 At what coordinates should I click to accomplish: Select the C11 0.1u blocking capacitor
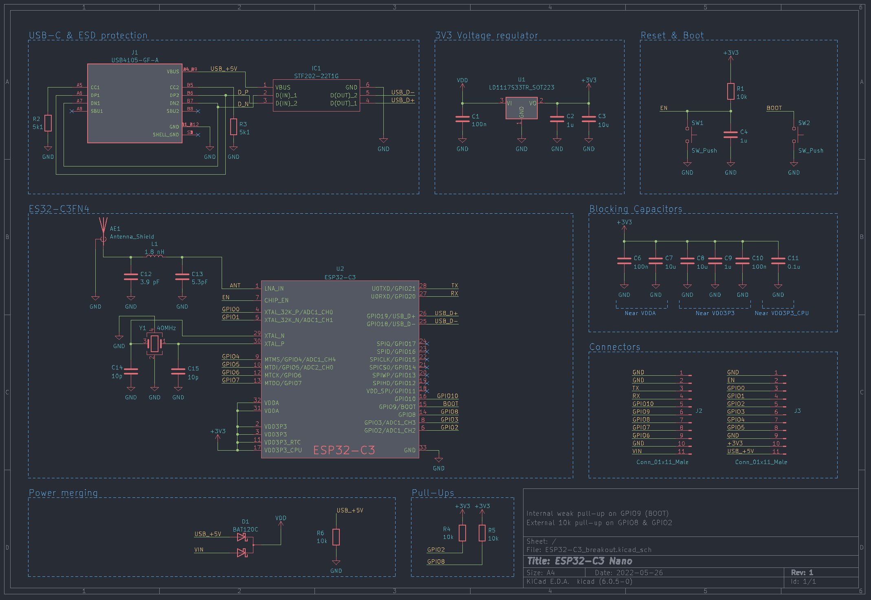[778, 261]
